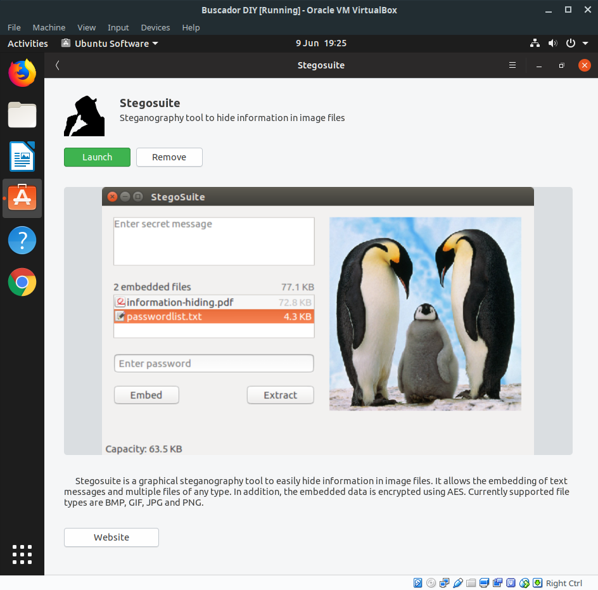Screen dimensions: 598x590
Task: Click the VirtualBox shared folders status icon
Action: pos(471,583)
